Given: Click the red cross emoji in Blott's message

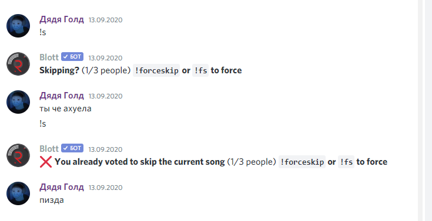Looking at the screenshot, I should pyautogui.click(x=46, y=162).
